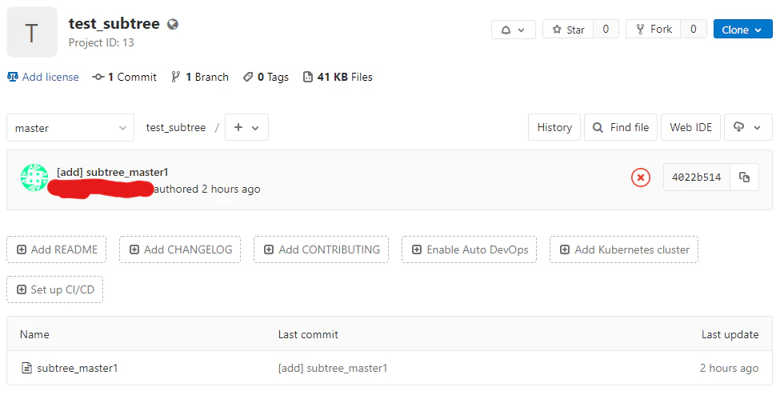Copy commit SHA with clipboard icon

(744, 177)
